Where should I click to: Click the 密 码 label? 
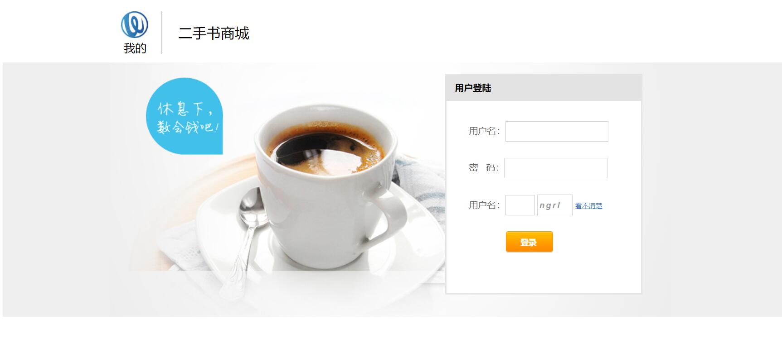pyautogui.click(x=484, y=168)
